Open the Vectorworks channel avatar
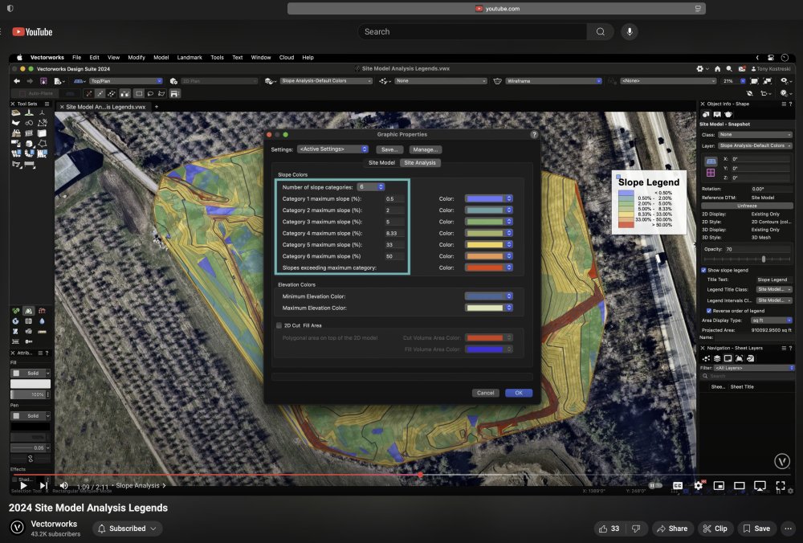This screenshot has height=543, width=803. (x=16, y=528)
